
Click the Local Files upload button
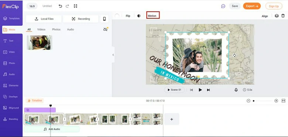tap(44, 19)
